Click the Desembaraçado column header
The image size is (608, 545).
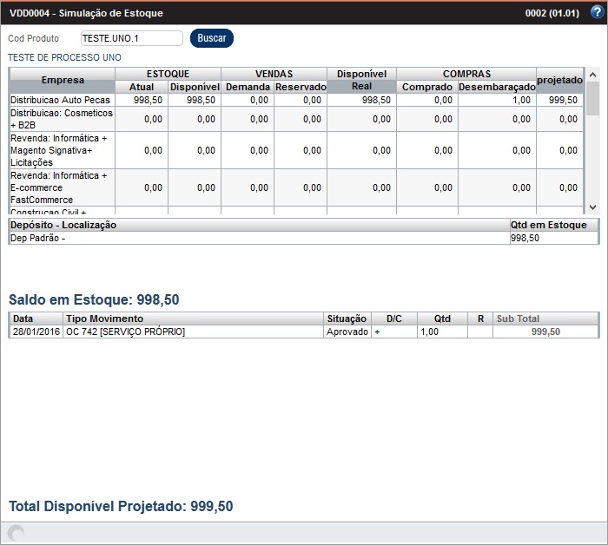point(497,87)
